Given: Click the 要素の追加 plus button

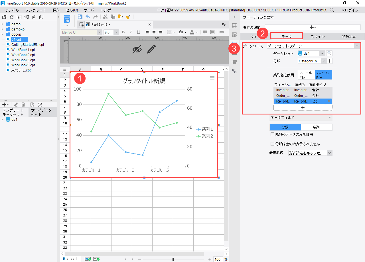Looking at the screenshot, I should coord(313,27).
